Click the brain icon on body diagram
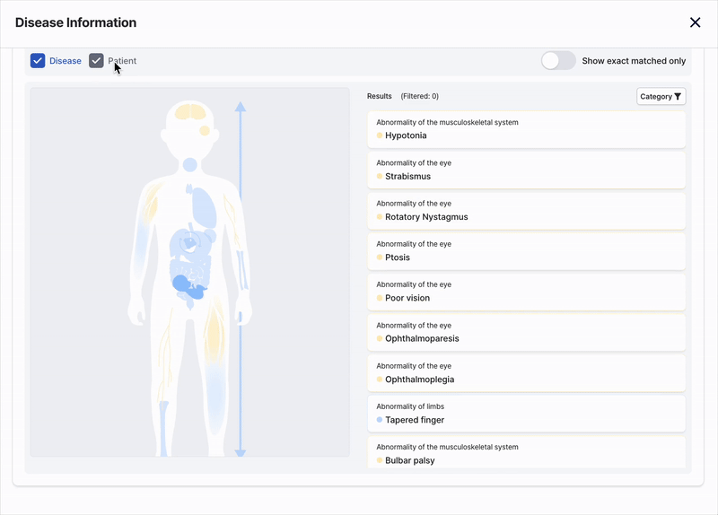This screenshot has height=515, width=718. tap(189, 112)
